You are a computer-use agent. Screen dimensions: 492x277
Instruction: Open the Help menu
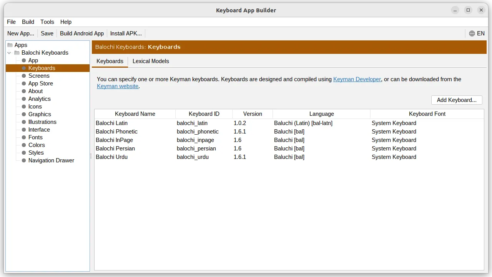point(66,22)
